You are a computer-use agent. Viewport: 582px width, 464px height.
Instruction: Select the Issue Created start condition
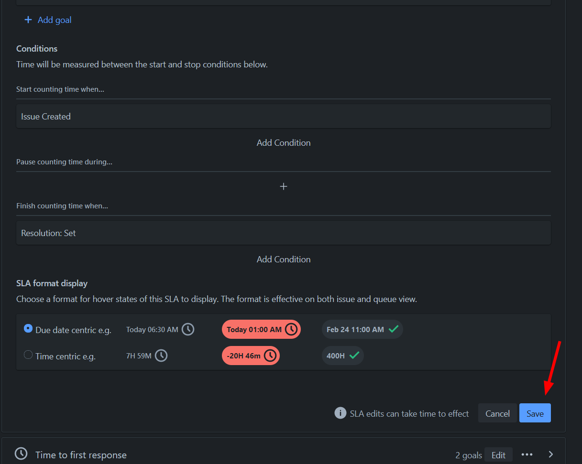click(x=283, y=117)
